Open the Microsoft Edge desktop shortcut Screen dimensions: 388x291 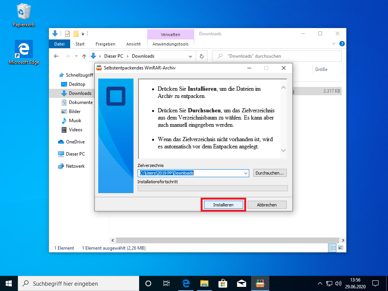(x=24, y=52)
